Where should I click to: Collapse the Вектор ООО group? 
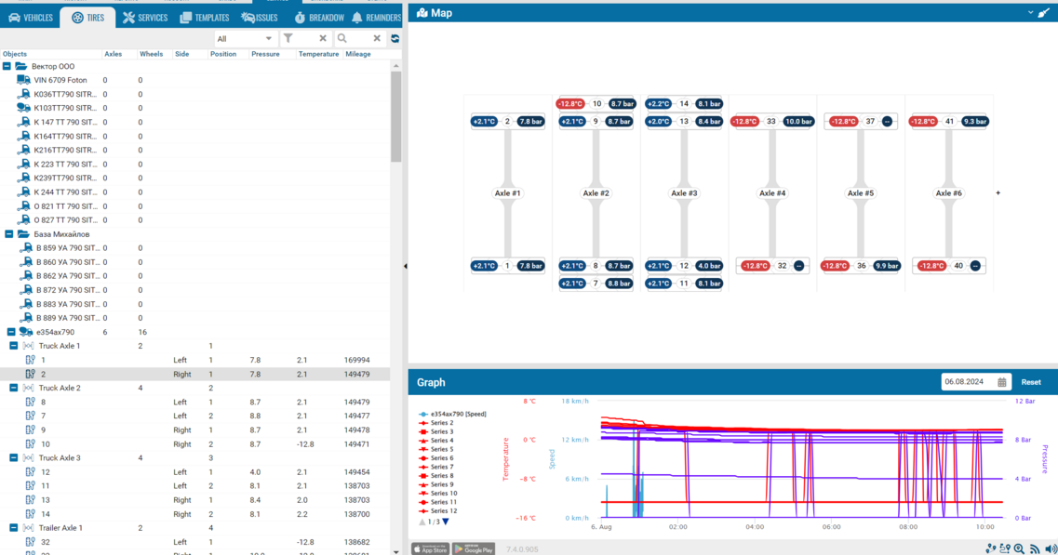click(x=7, y=66)
